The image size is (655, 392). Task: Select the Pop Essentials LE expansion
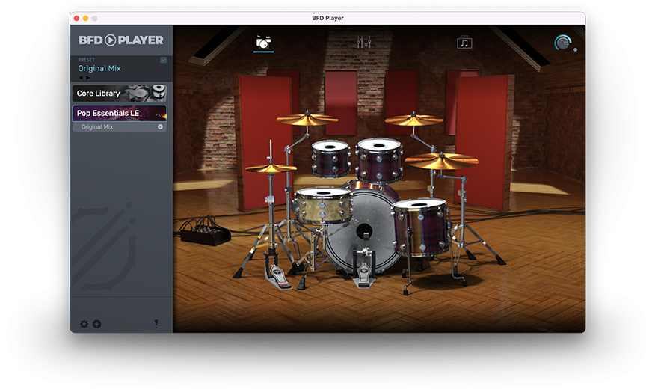click(120, 113)
